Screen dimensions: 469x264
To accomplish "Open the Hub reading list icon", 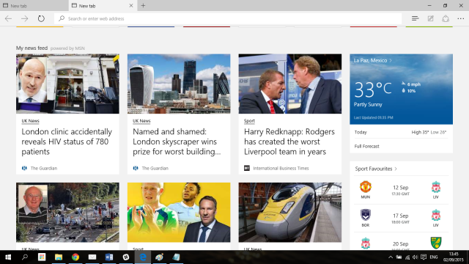I will click(416, 18).
